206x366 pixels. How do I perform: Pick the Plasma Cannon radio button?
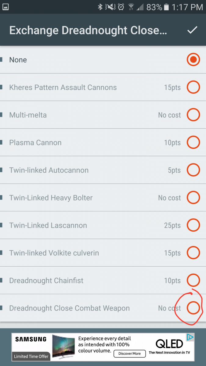point(193,142)
